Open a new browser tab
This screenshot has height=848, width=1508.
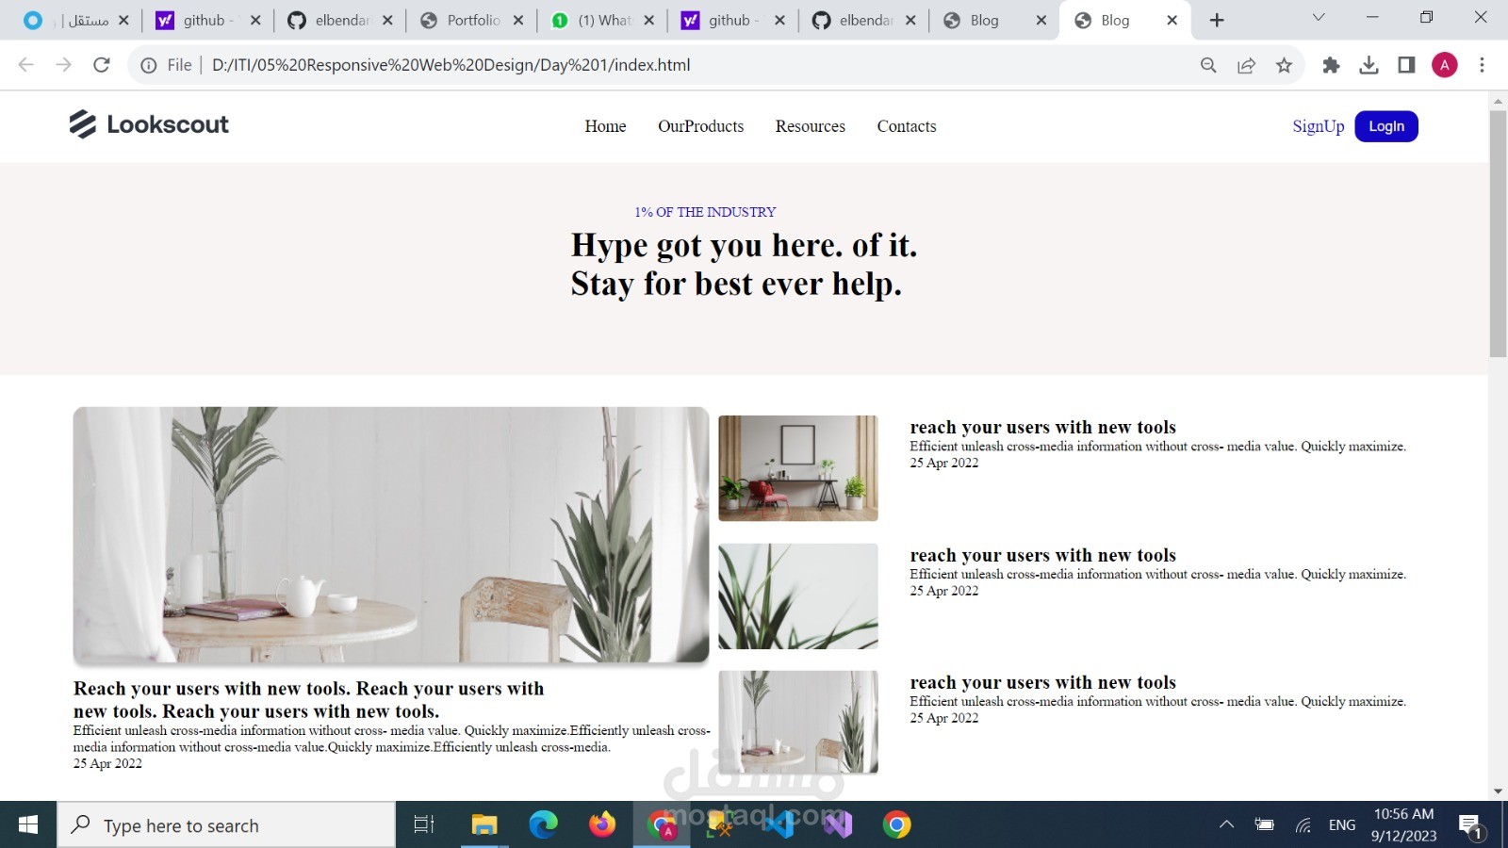click(x=1217, y=20)
